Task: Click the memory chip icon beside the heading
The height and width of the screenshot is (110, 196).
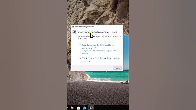Action: [75, 32]
